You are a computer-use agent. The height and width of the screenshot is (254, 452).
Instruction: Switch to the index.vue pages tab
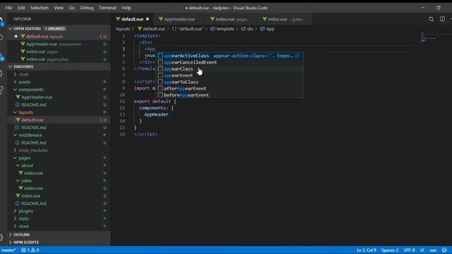pos(231,19)
